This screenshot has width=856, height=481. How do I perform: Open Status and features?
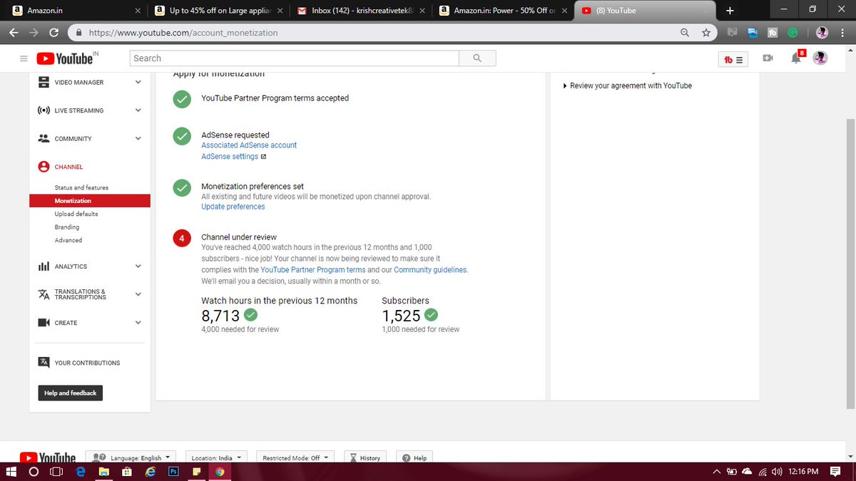(x=81, y=187)
